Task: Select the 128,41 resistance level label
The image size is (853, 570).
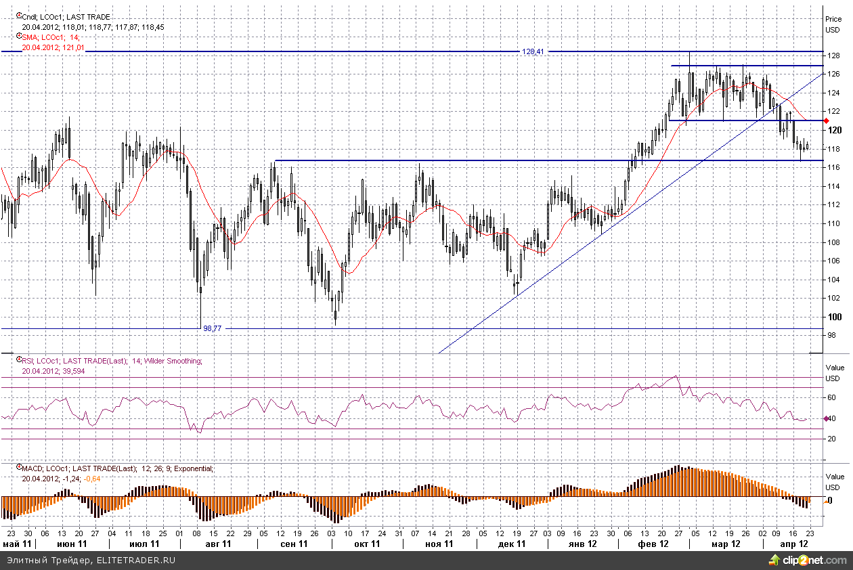Action: 533,51
